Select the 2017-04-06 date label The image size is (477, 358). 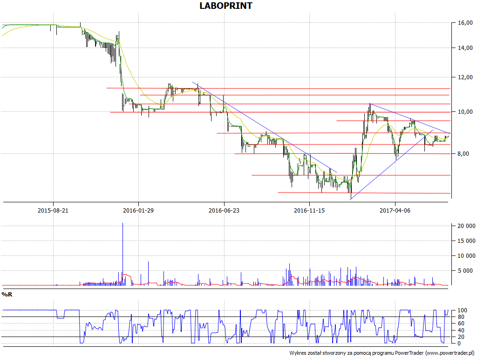coord(395,210)
